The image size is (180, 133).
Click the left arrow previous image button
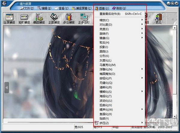(x=7, y=88)
